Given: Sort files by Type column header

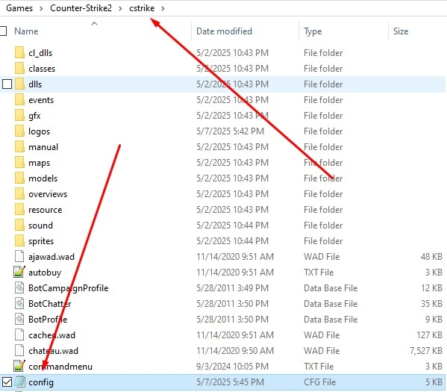Looking at the screenshot, I should pos(313,31).
